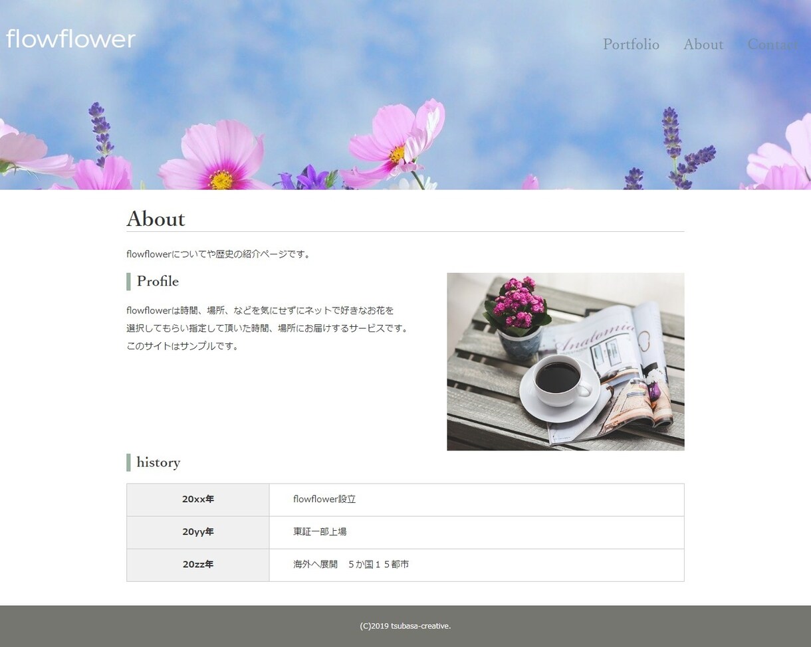This screenshot has height=647, width=811.
Task: Click the history section heading
Action: 158,462
